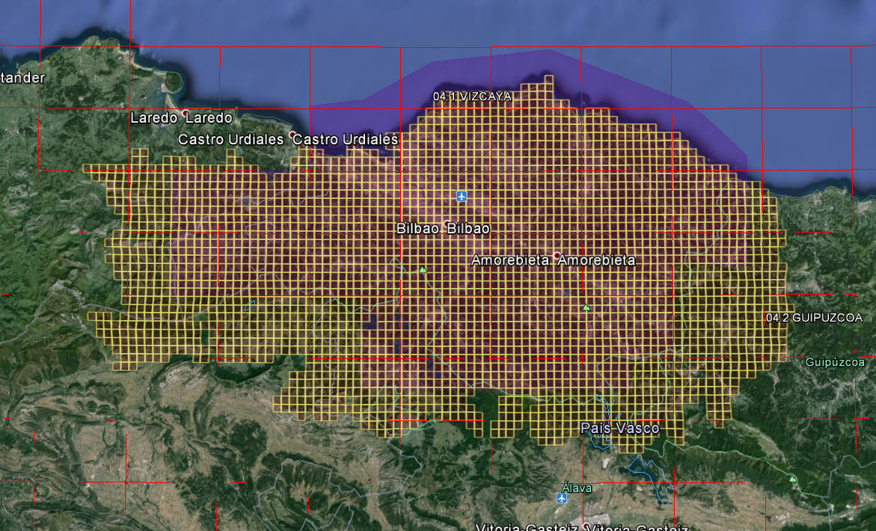Click the Bilbao placemark dot
Screen dimensions: 876x531
(x=447, y=224)
